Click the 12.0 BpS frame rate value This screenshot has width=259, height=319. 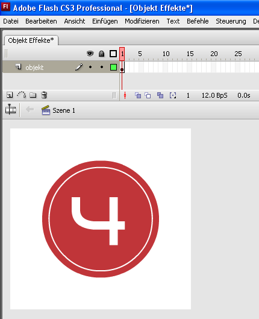pos(214,95)
